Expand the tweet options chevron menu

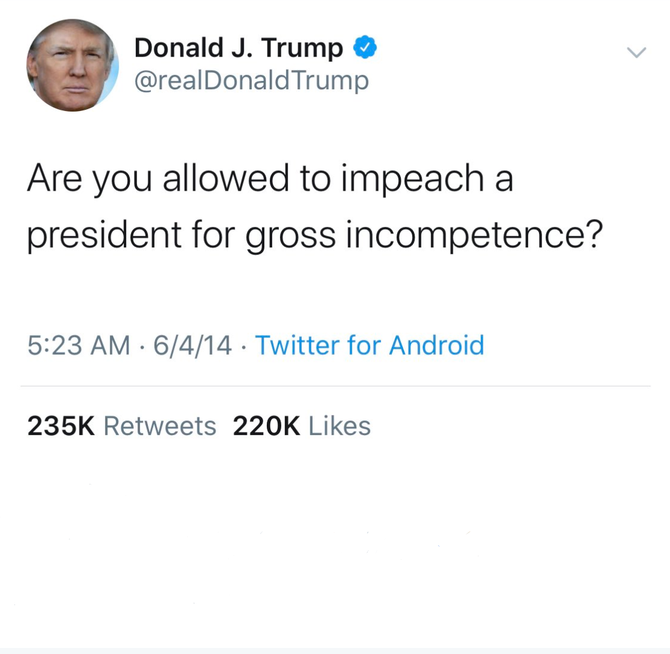point(637,52)
